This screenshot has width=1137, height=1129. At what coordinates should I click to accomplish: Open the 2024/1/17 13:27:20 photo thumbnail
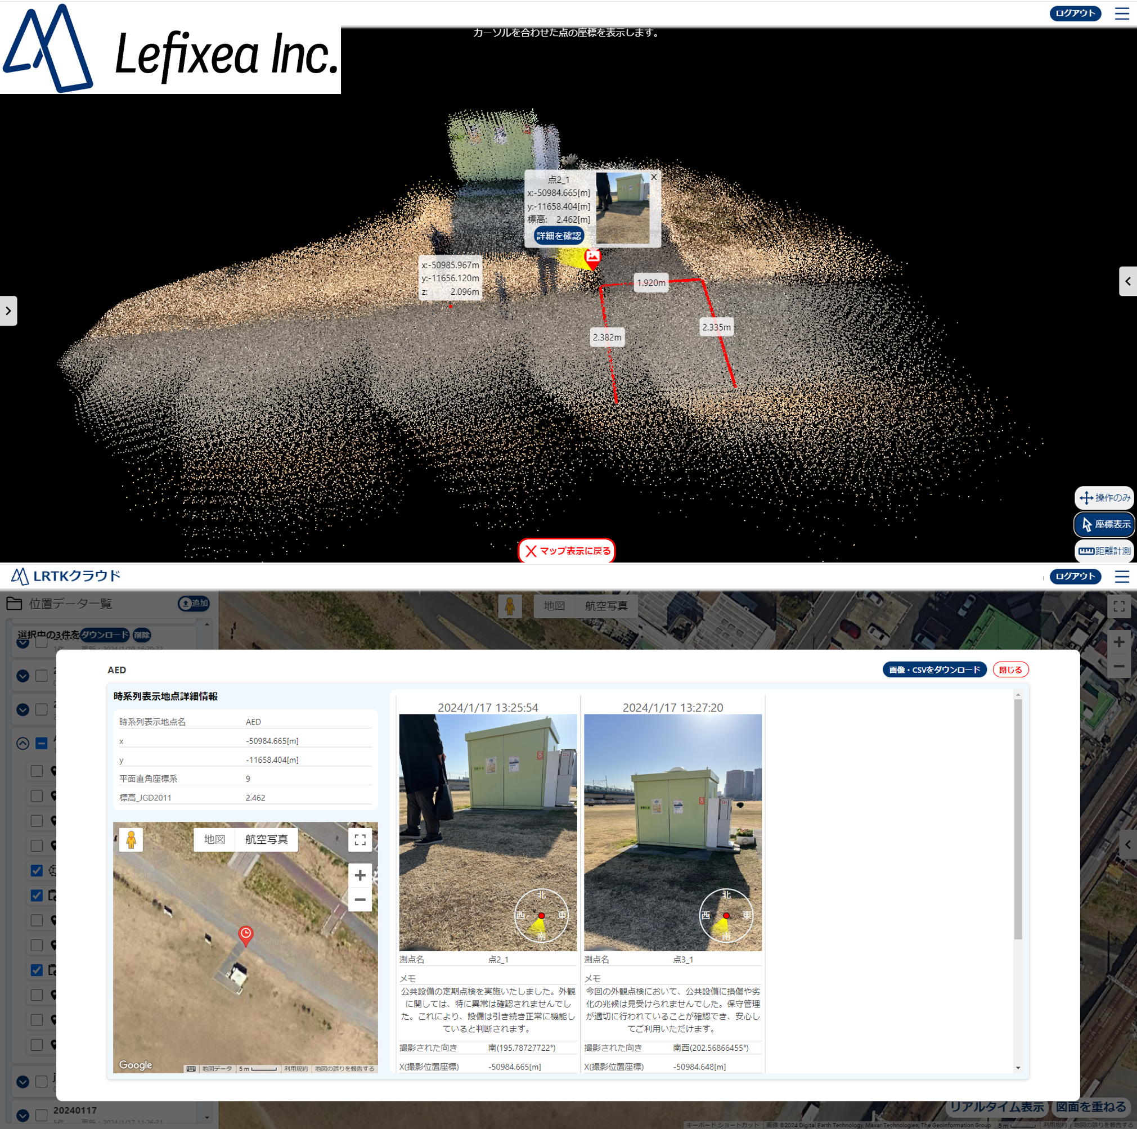coord(672,832)
